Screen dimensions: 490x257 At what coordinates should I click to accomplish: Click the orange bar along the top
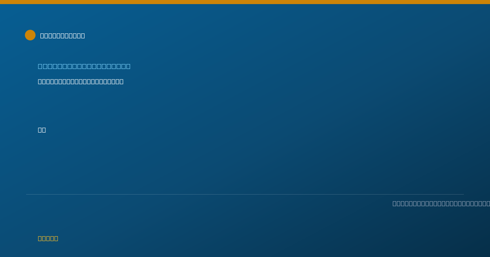pos(245,2)
